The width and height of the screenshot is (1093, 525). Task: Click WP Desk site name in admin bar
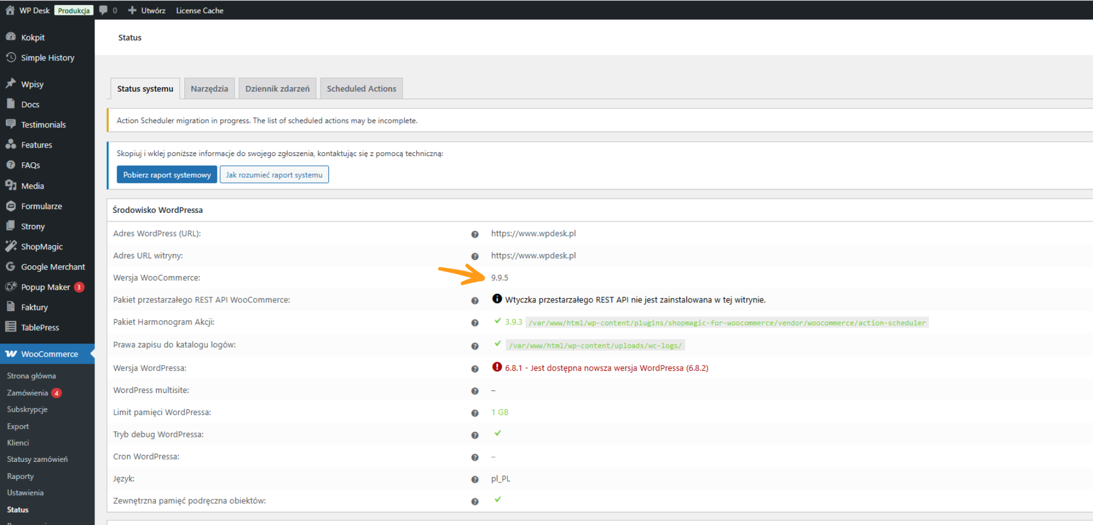[35, 10]
